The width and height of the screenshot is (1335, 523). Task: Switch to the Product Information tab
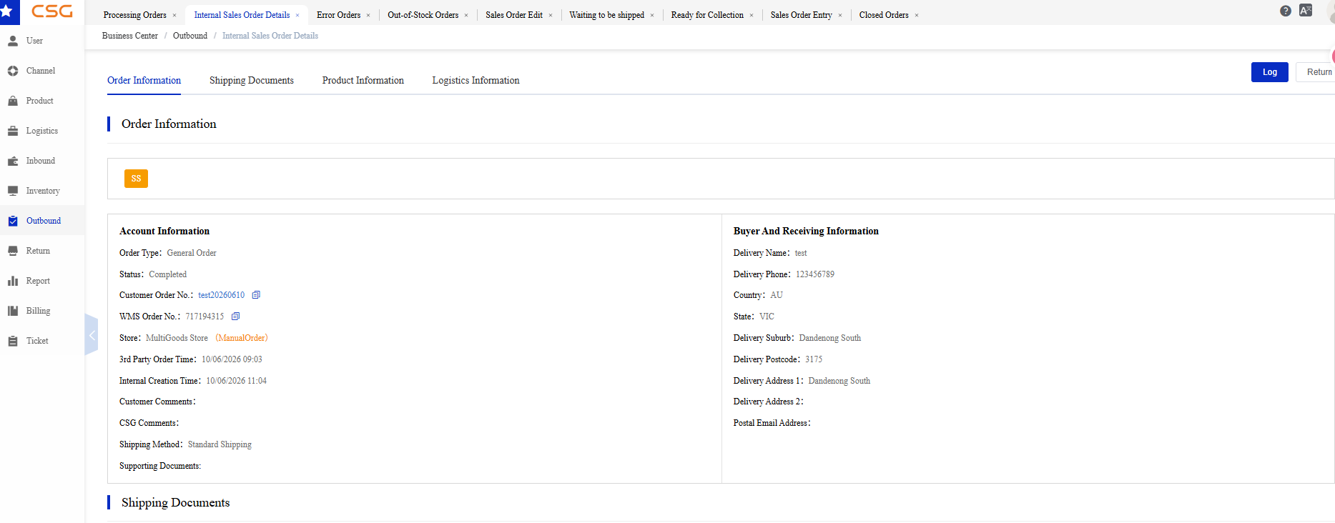click(x=363, y=81)
